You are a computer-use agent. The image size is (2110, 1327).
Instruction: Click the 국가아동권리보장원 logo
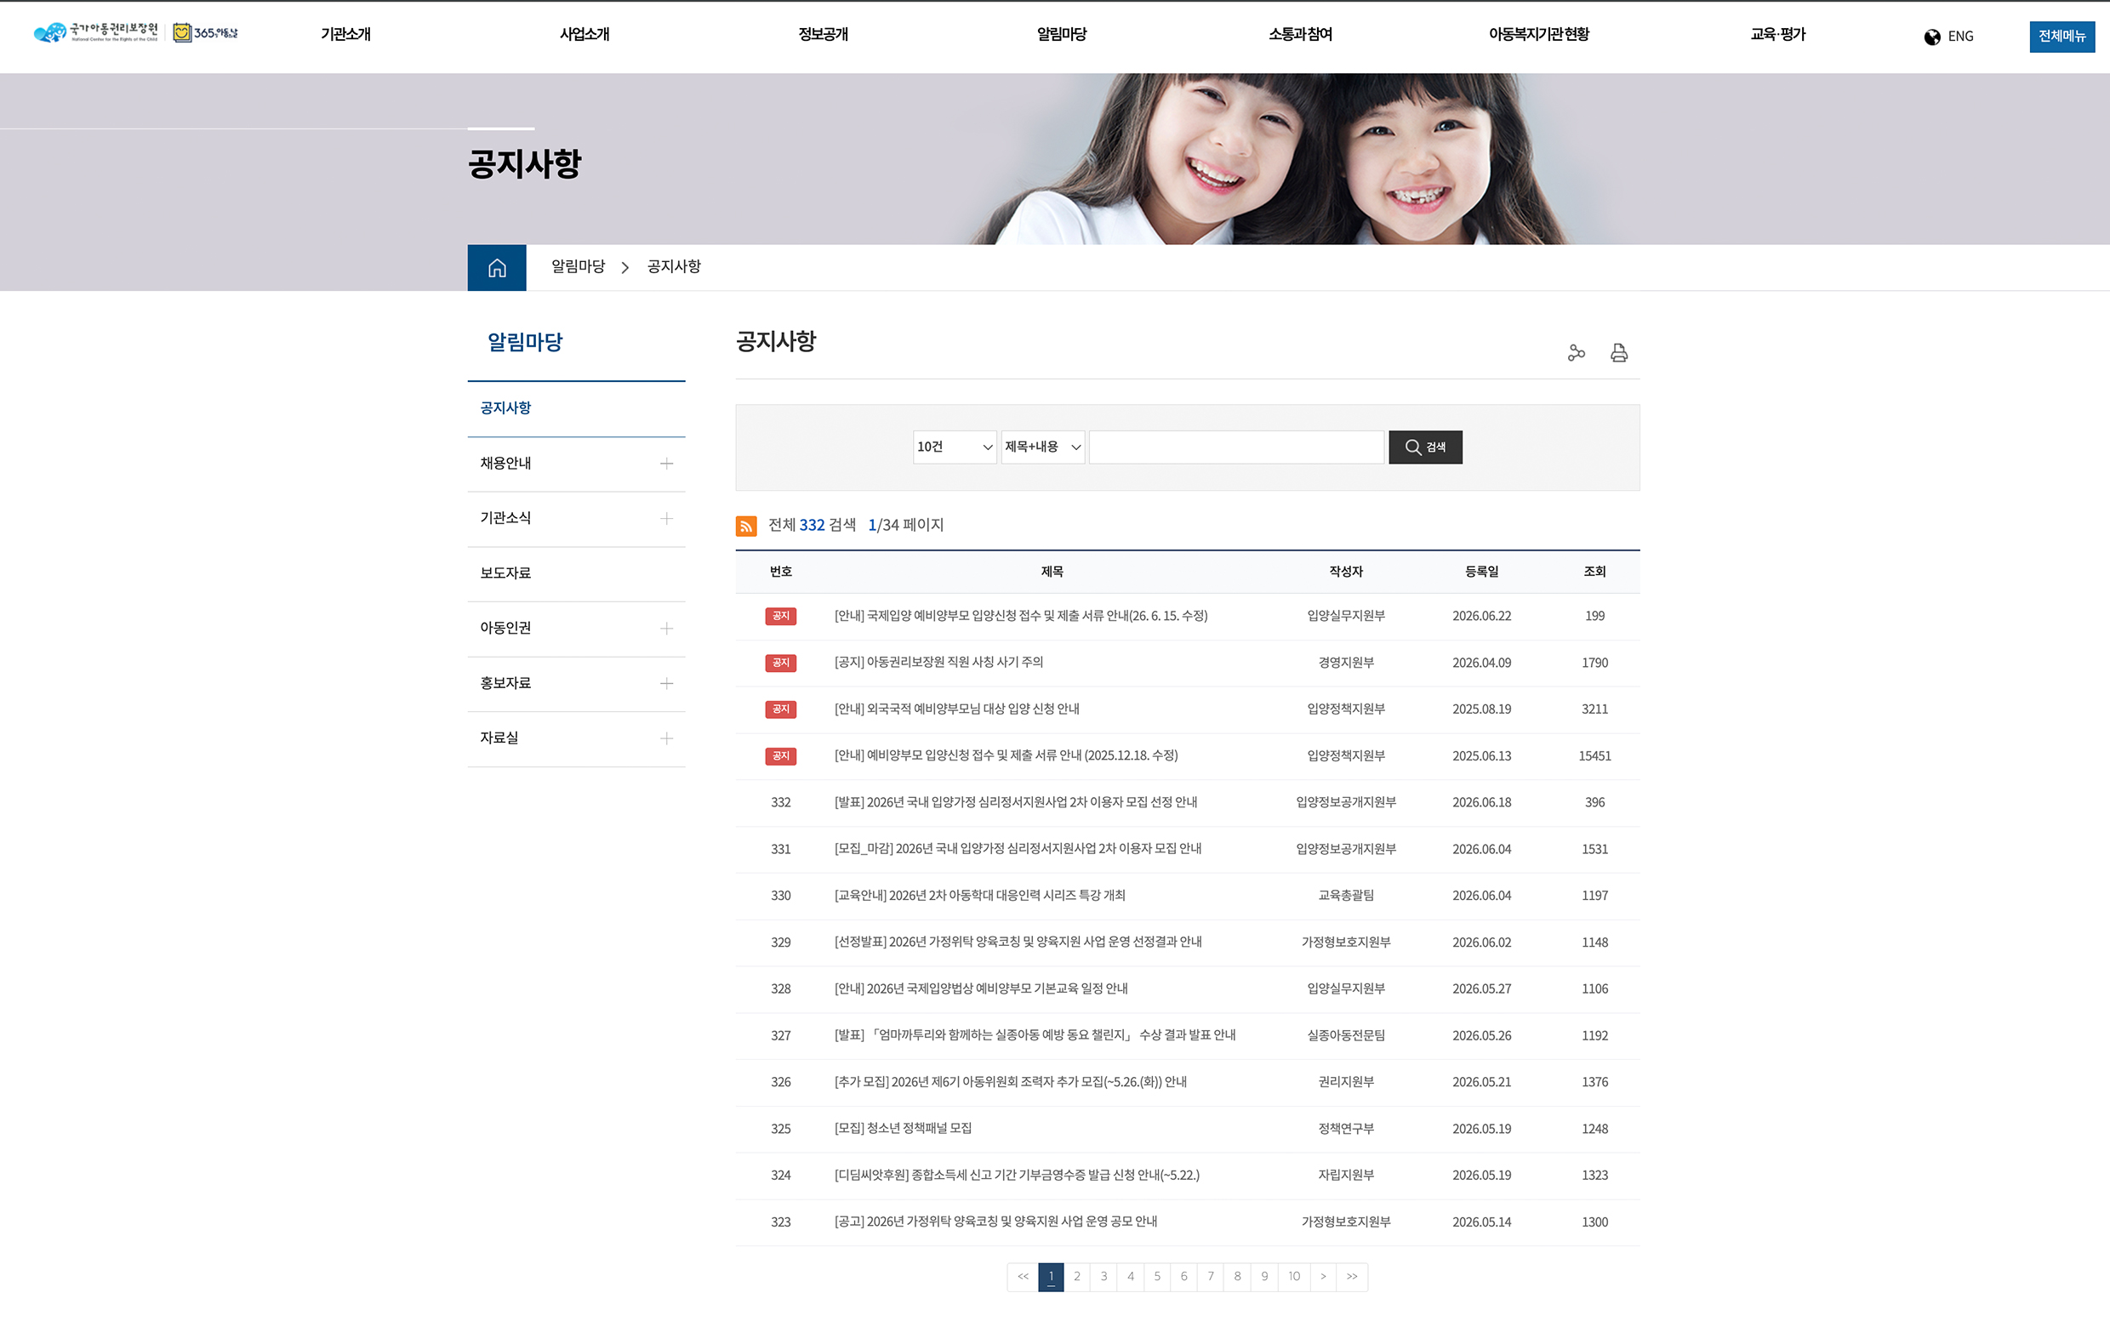[95, 32]
